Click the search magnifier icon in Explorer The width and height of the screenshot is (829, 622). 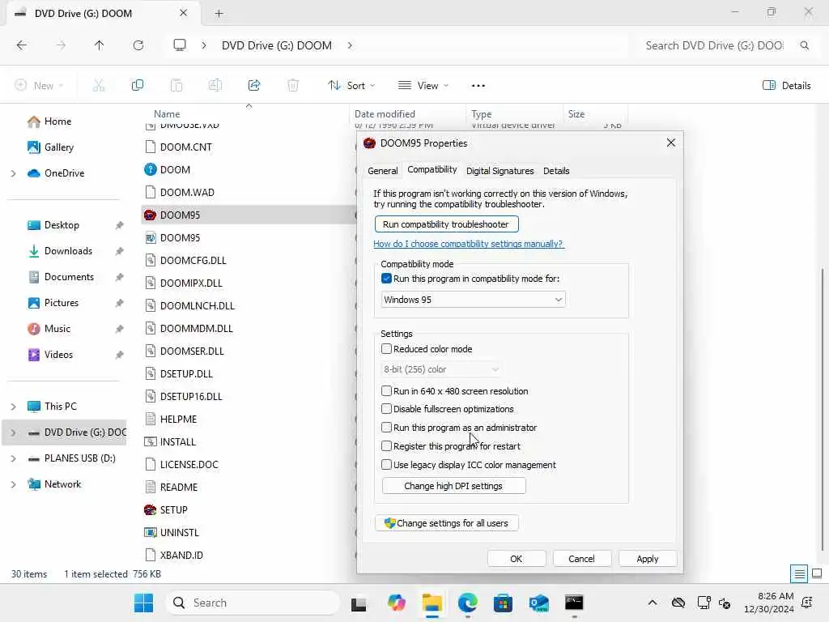click(x=804, y=45)
